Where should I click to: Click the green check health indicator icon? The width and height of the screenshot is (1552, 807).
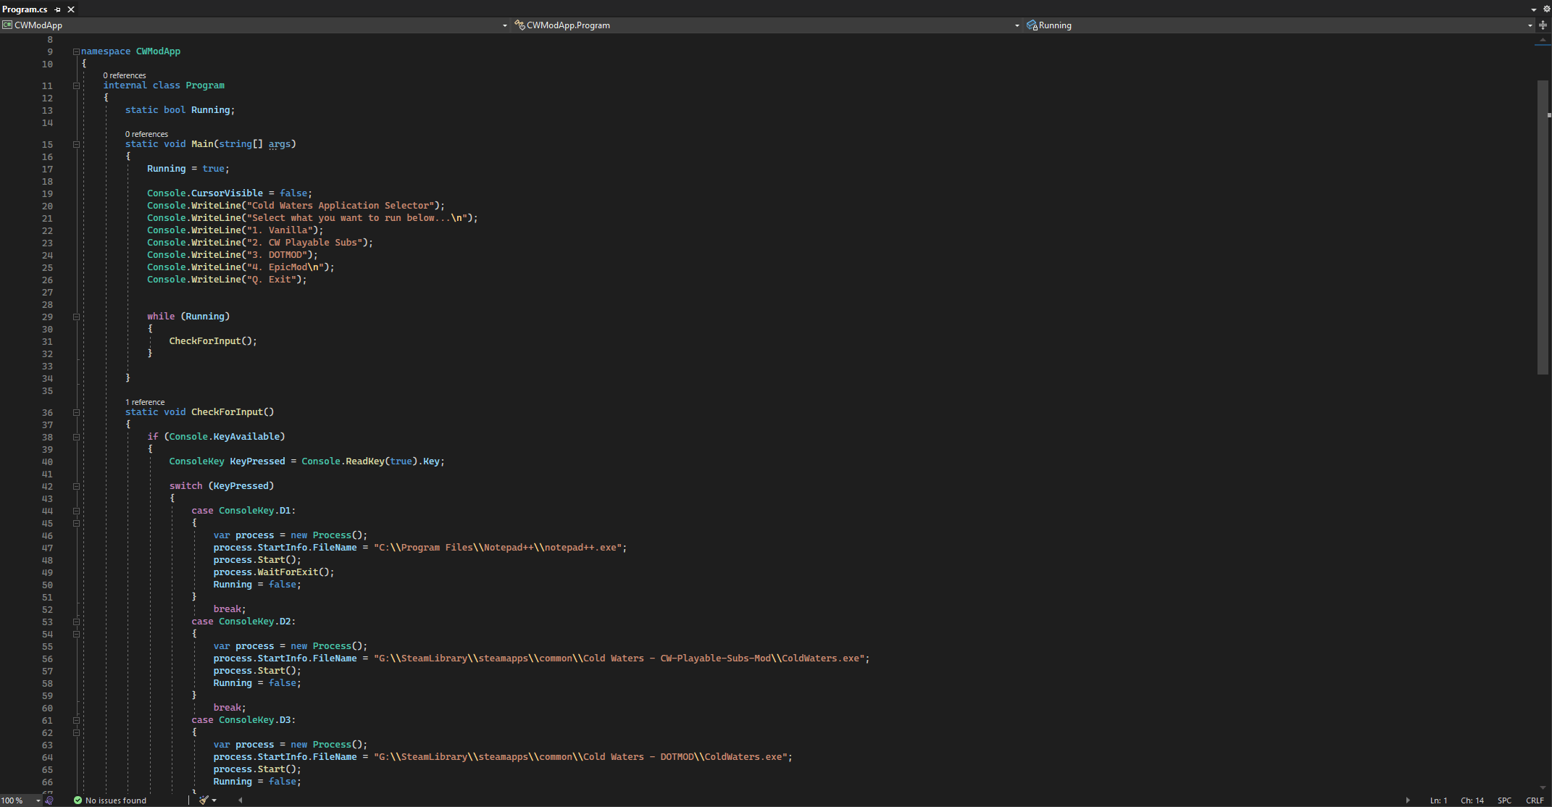click(78, 800)
